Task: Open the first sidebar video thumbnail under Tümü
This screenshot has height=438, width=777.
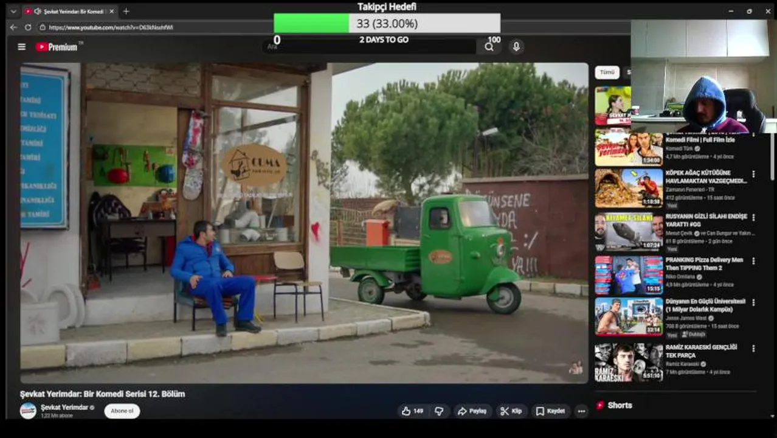Action: 613,105
